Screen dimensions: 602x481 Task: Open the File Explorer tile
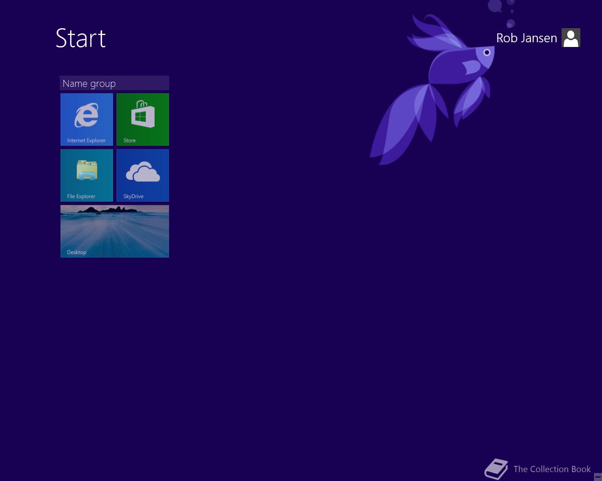point(87,175)
